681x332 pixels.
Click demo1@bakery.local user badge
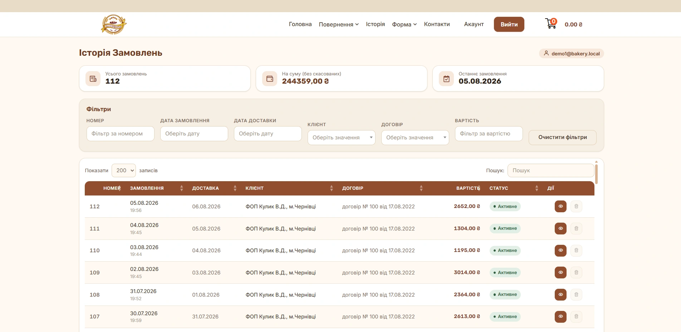click(x=572, y=54)
